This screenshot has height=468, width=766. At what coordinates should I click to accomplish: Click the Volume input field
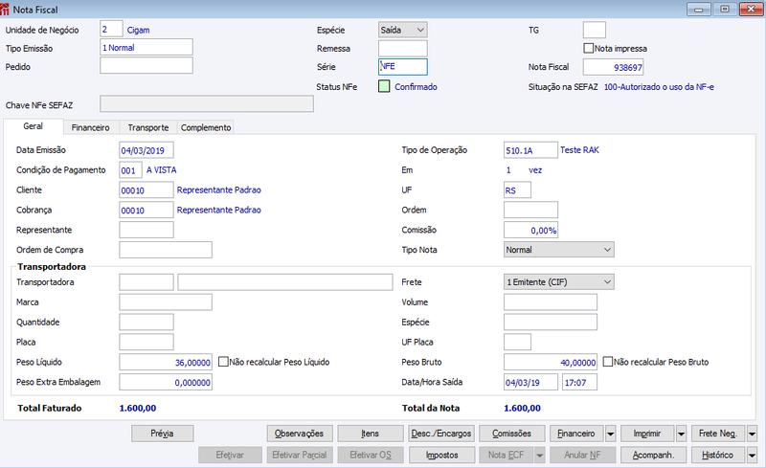click(550, 302)
